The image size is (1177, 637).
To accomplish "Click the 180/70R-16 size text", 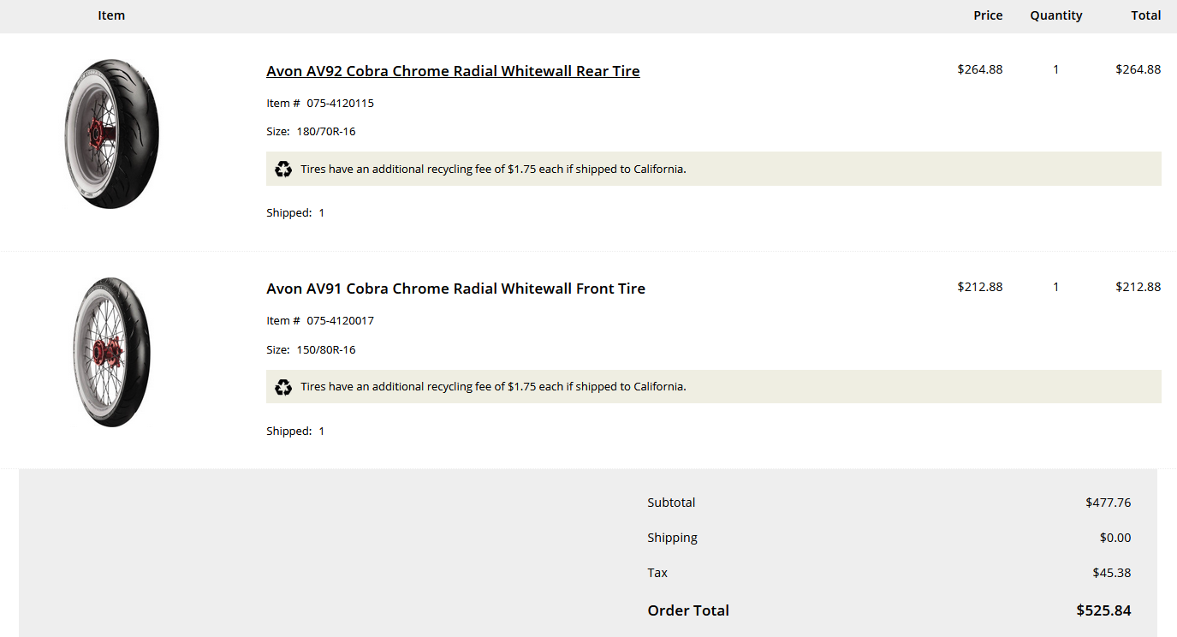I will tap(325, 132).
